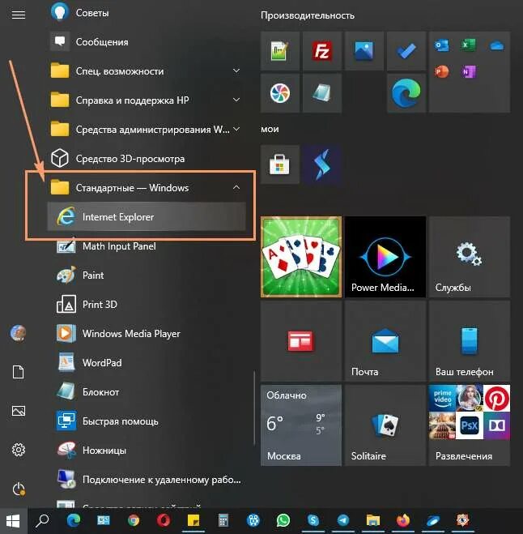The image size is (523, 534).
Task: Launch Paint from the app list
Action: [147, 276]
